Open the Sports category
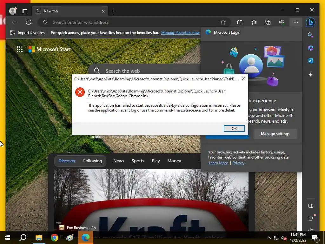The image size is (325, 244). [x=138, y=161]
